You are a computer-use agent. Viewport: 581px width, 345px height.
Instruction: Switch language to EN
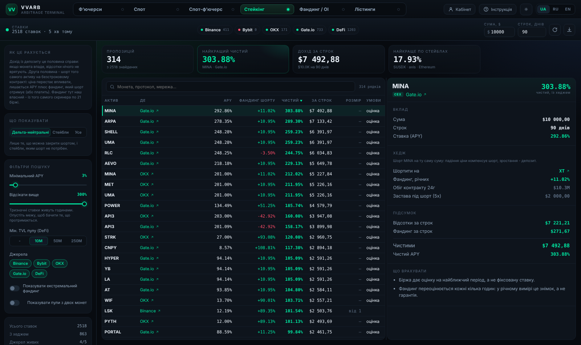tap(568, 9)
